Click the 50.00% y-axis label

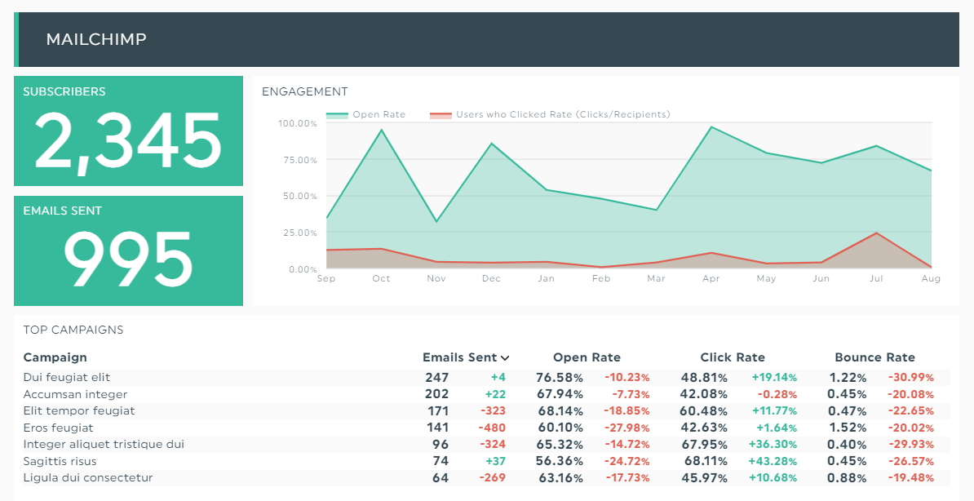click(x=299, y=196)
